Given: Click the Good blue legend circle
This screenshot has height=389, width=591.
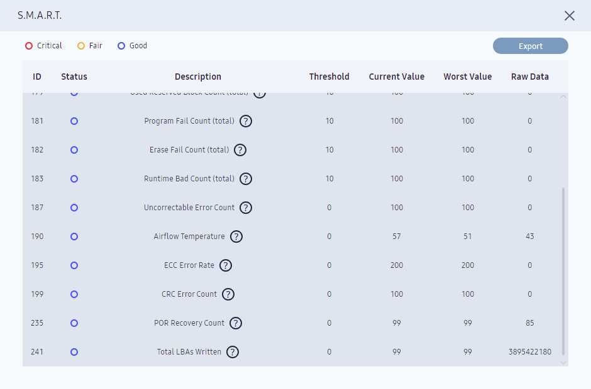Looking at the screenshot, I should (121, 46).
